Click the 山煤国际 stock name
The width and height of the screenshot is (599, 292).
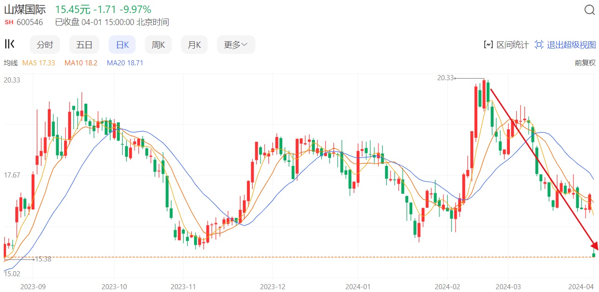point(25,10)
